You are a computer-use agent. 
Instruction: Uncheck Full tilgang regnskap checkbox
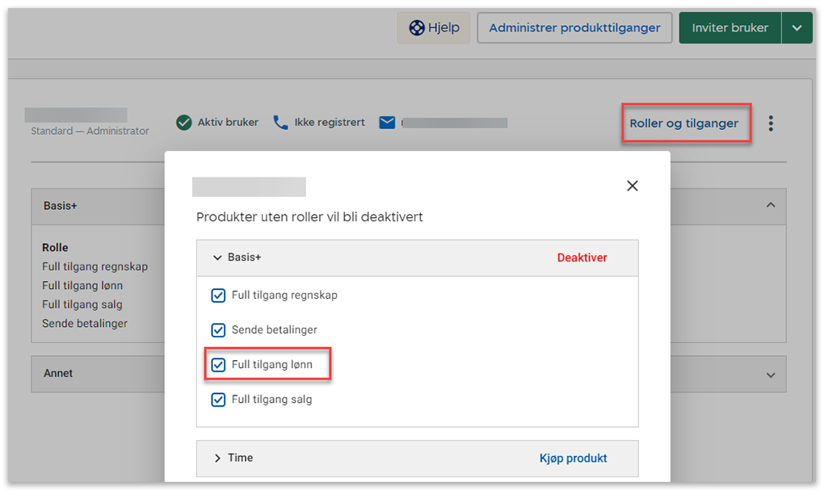click(218, 295)
